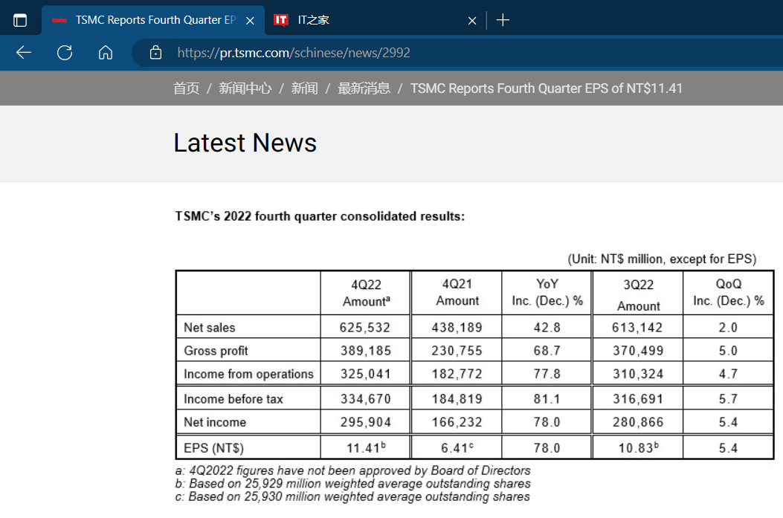Click the Unit: NT$ million note
Image resolution: width=783 pixels, height=518 pixels.
(662, 259)
